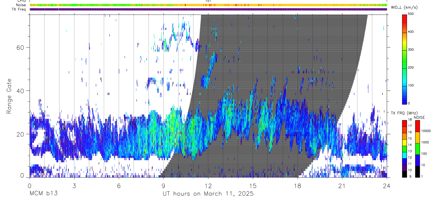Click the purple 10–11 MHz swatch in TX FRQ legend

point(404,168)
